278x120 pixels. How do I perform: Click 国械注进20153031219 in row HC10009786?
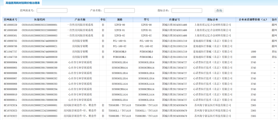tap(175, 46)
